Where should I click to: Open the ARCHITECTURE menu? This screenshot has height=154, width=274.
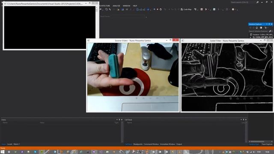(104, 6)
